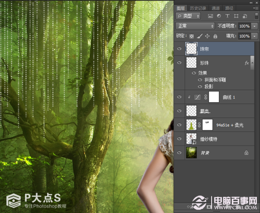Open the Layers panel flyout menu
The image size is (260, 213).
(256, 8)
